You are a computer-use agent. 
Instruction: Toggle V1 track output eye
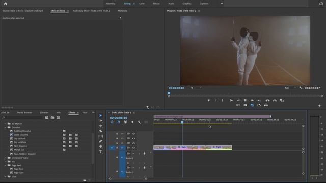[133, 148]
